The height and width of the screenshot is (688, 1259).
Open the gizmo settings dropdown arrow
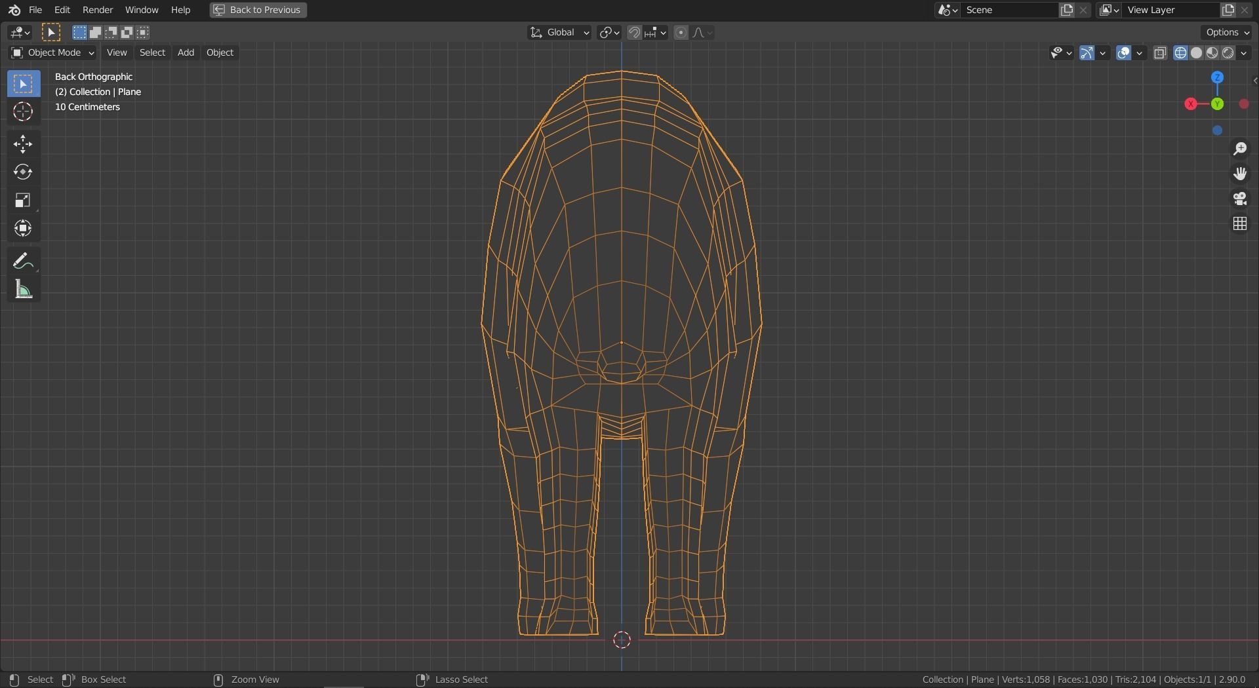click(1103, 53)
